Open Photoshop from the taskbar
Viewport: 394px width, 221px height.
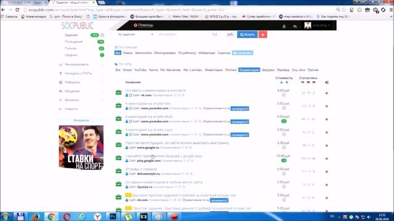tap(113, 216)
